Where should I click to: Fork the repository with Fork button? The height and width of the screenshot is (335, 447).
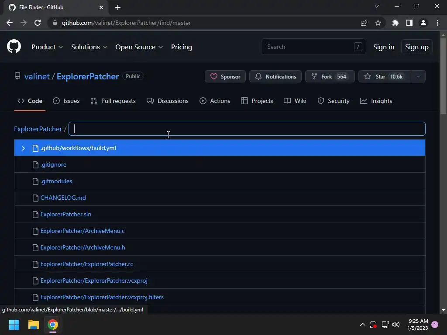pos(330,76)
